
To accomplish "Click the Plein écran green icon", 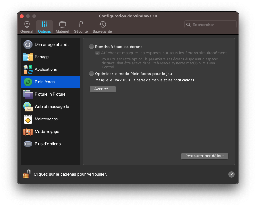I will (28, 82).
